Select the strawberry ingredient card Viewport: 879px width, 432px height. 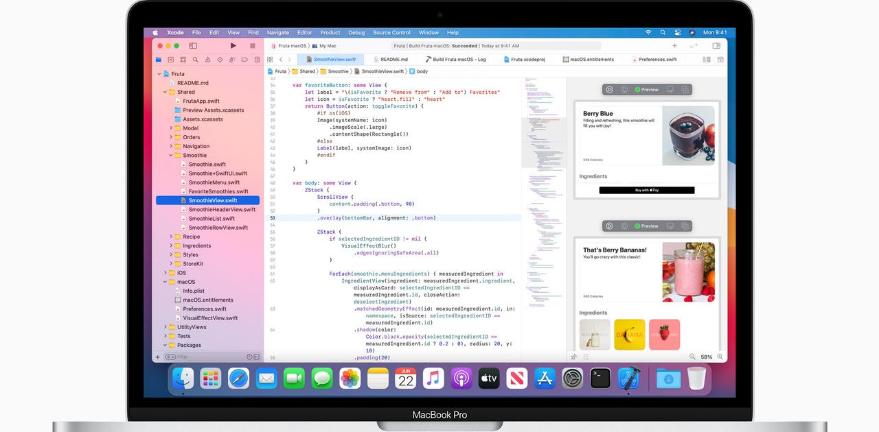coord(664,335)
